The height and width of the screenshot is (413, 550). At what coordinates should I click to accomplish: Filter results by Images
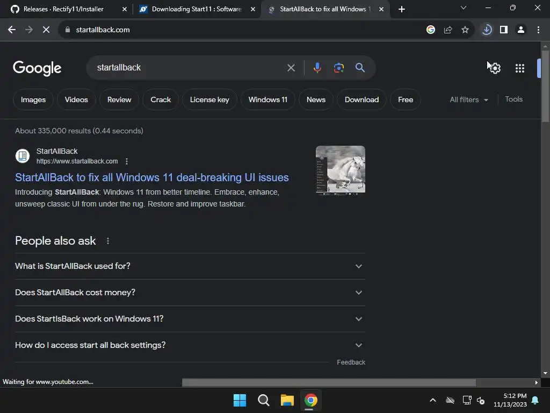tap(33, 99)
